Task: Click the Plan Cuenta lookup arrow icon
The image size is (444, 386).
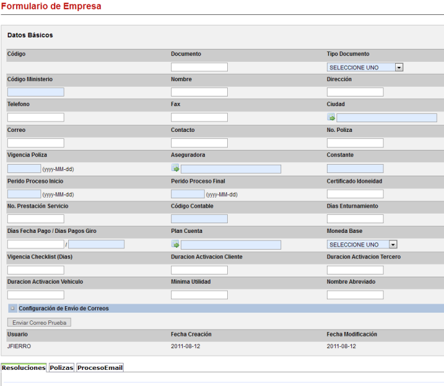Action: click(176, 244)
